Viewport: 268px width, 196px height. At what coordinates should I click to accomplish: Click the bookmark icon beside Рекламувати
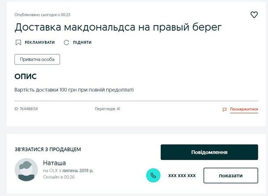[x=18, y=43]
